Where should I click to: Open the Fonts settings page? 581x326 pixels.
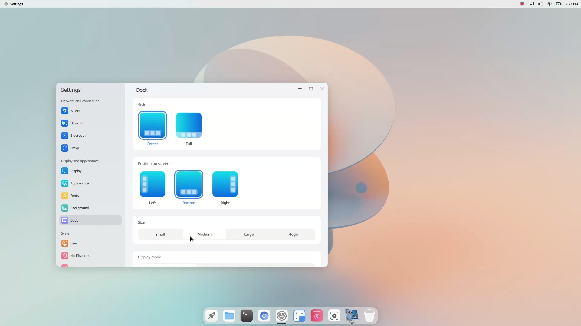click(74, 196)
